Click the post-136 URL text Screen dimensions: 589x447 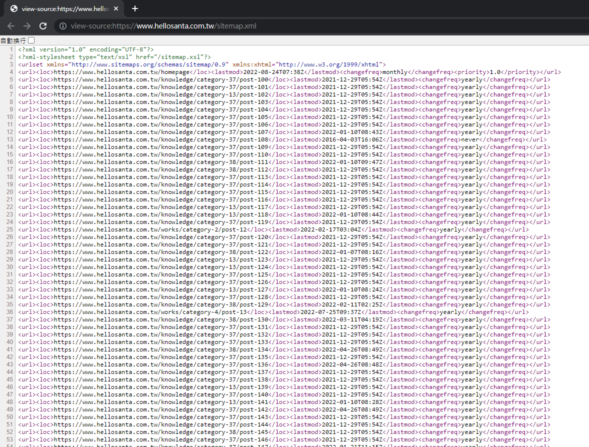pos(161,364)
